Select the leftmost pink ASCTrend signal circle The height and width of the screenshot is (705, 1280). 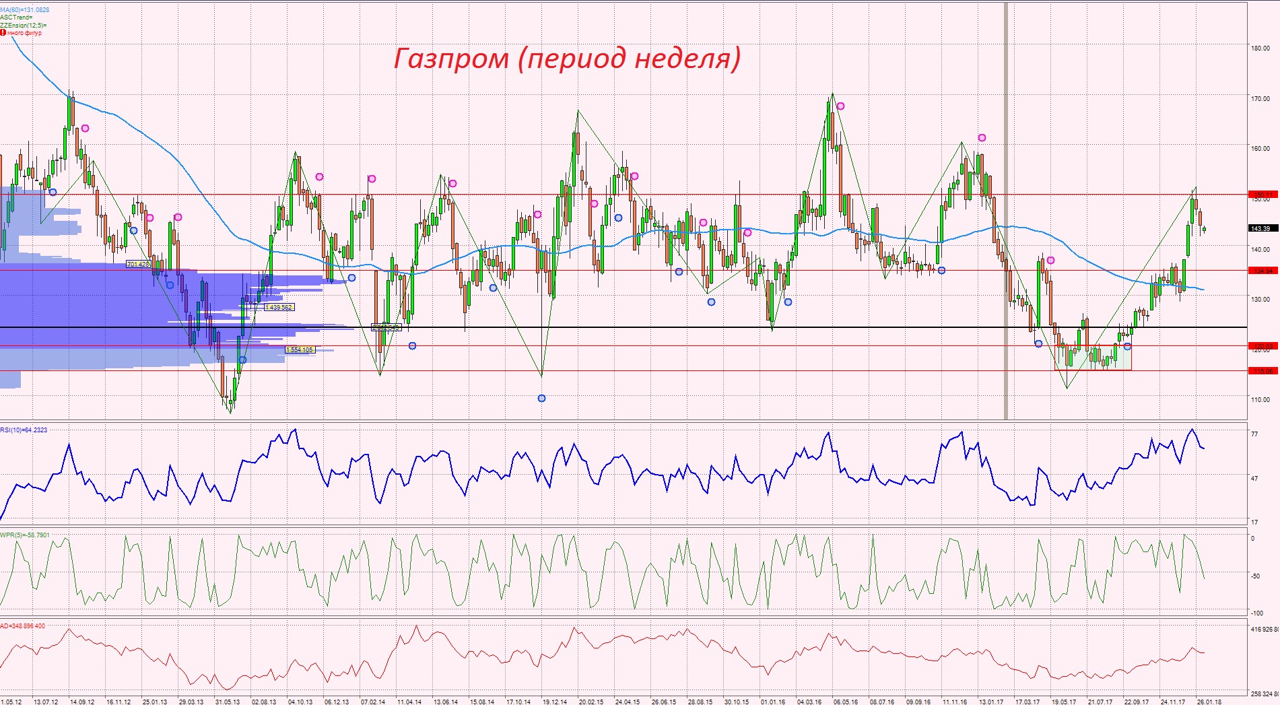[x=85, y=129]
